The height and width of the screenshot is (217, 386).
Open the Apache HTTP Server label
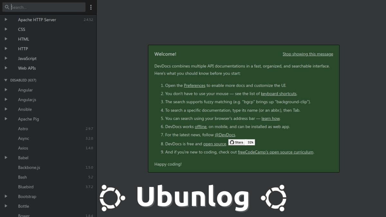[37, 20]
